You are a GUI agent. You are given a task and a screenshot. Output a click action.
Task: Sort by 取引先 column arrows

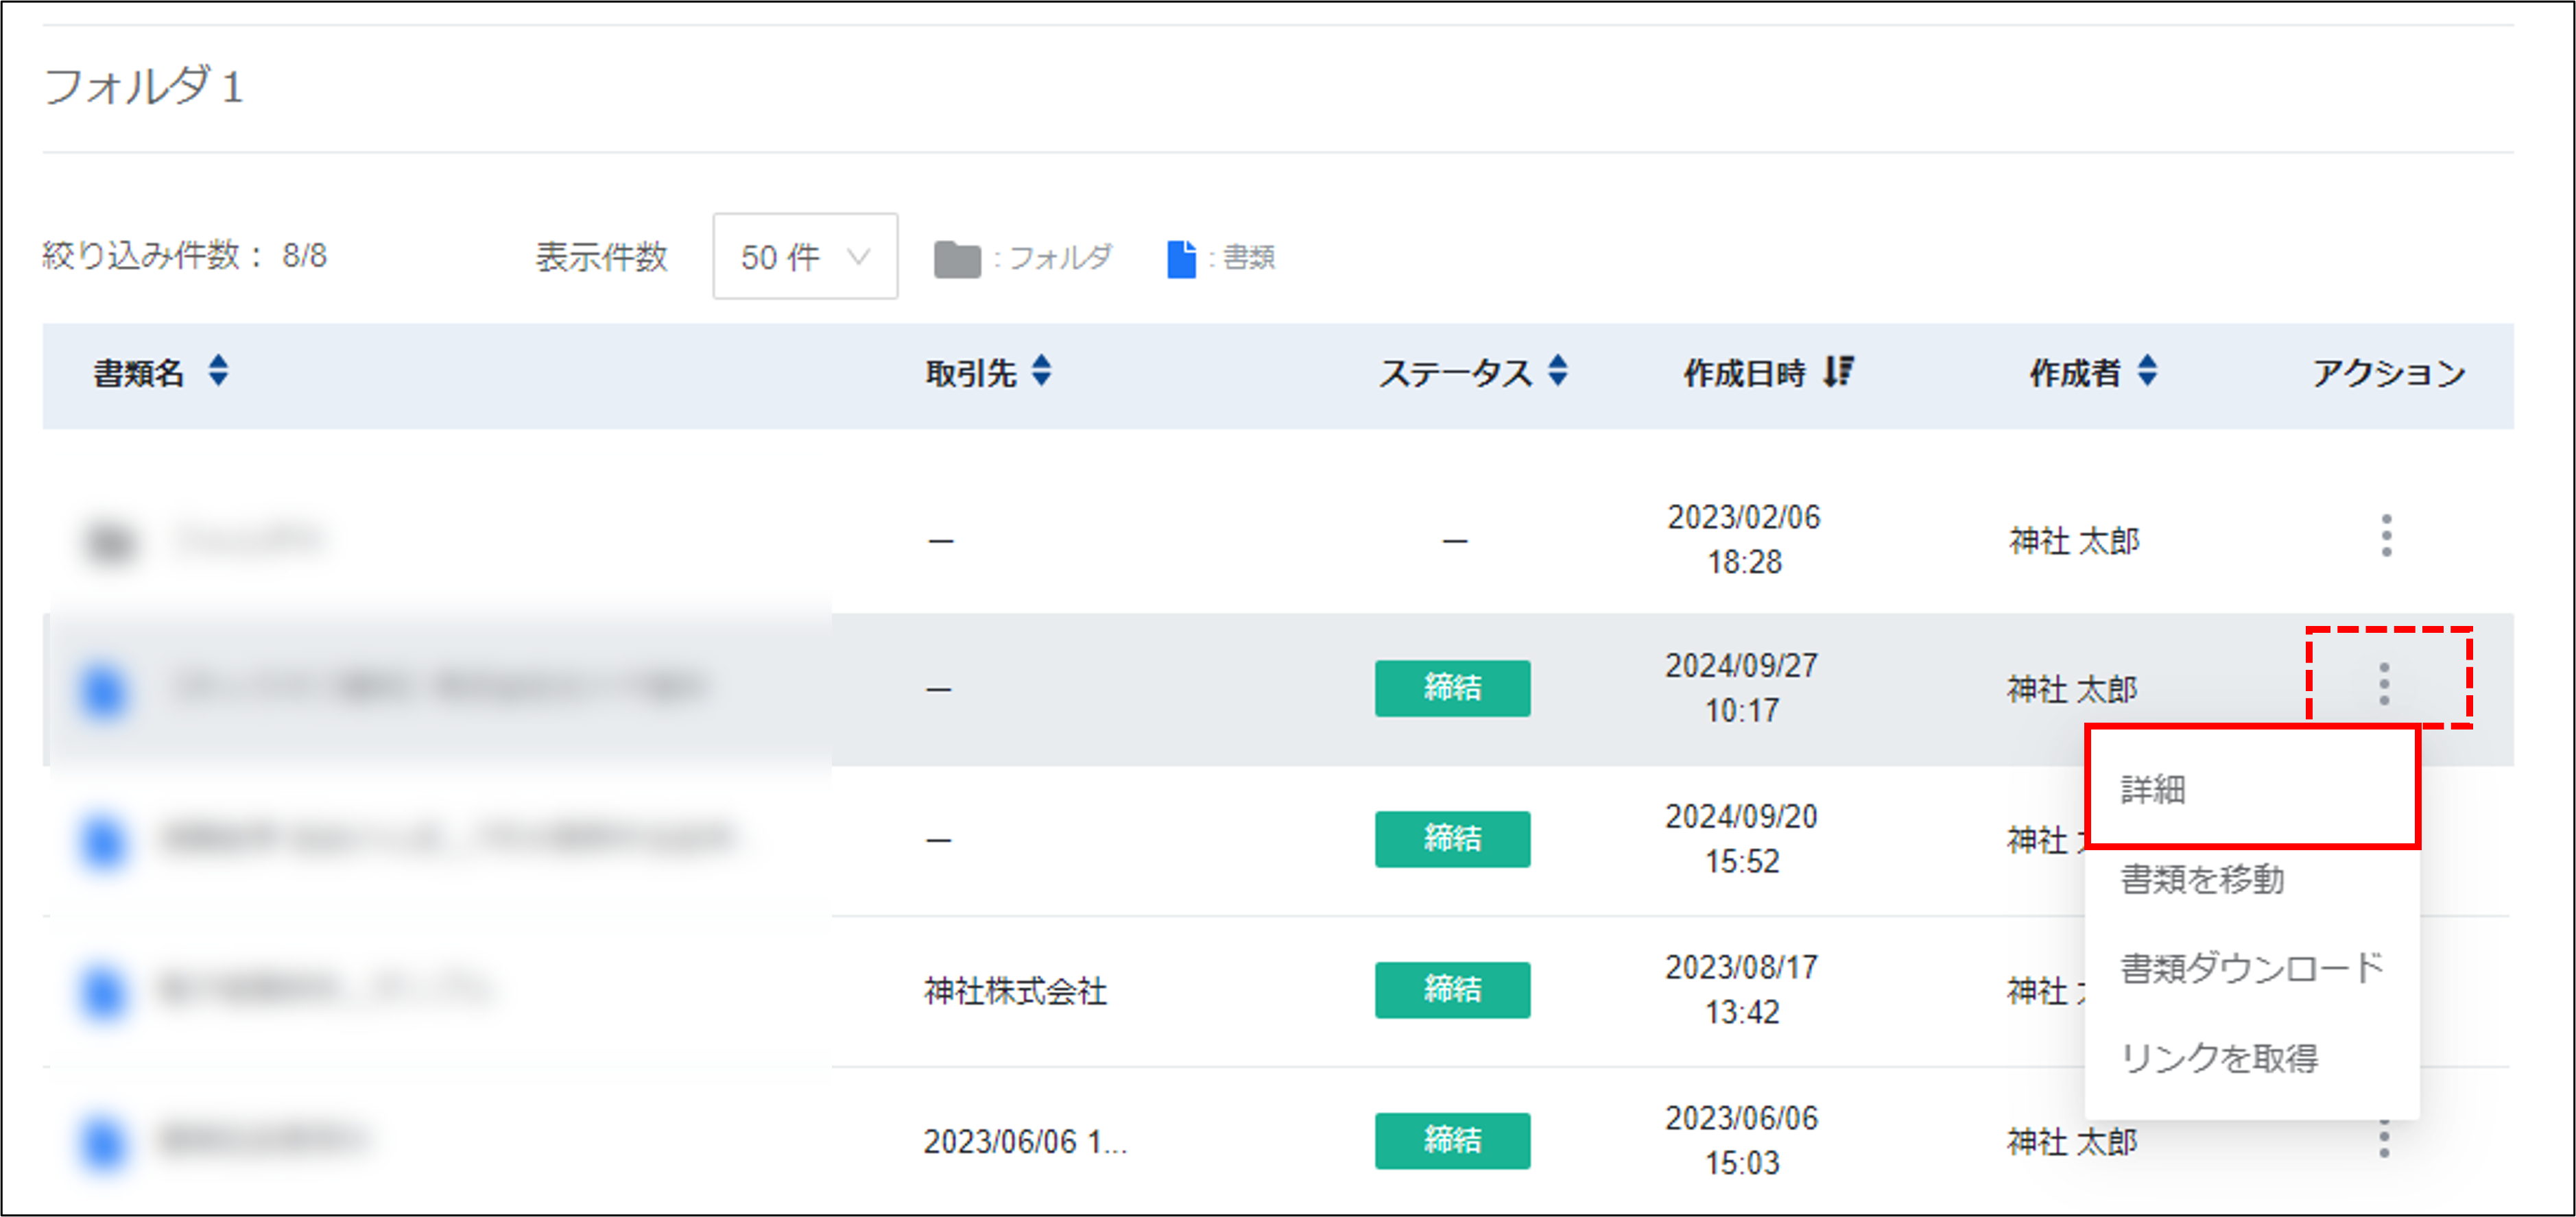(1041, 371)
